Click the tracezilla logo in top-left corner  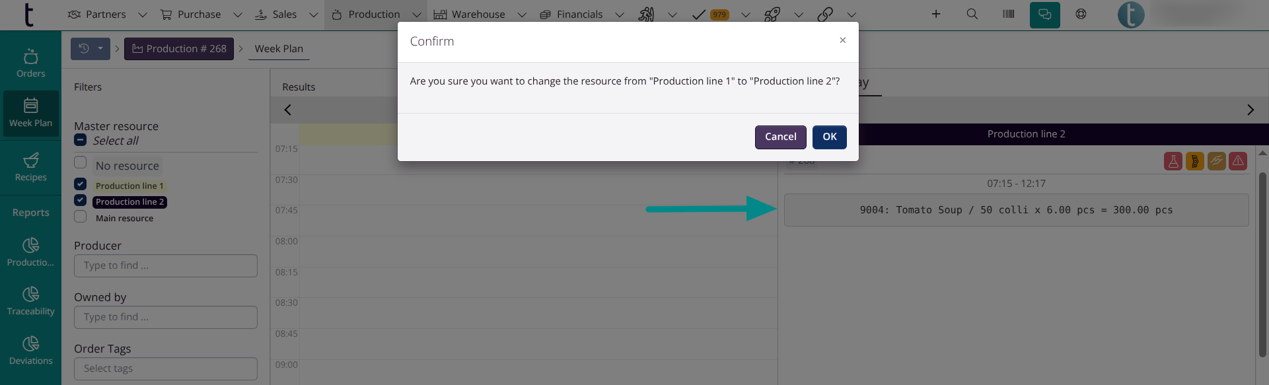tap(28, 15)
